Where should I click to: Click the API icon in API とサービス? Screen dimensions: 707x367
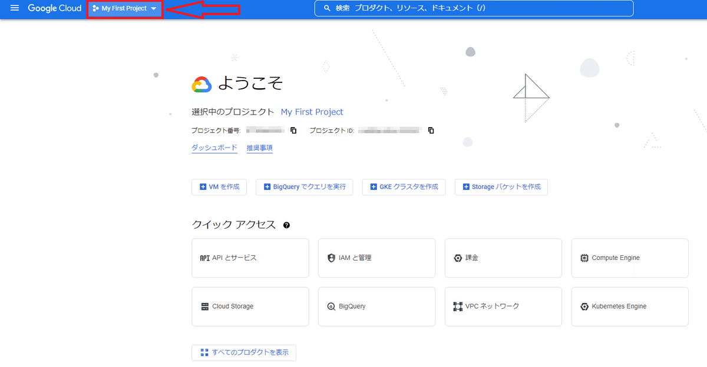205,258
